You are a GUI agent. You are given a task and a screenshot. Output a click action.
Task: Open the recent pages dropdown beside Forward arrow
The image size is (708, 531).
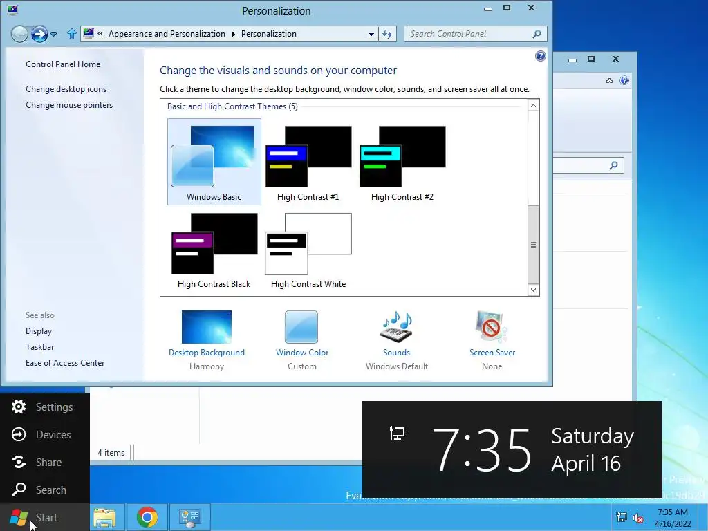tap(54, 35)
